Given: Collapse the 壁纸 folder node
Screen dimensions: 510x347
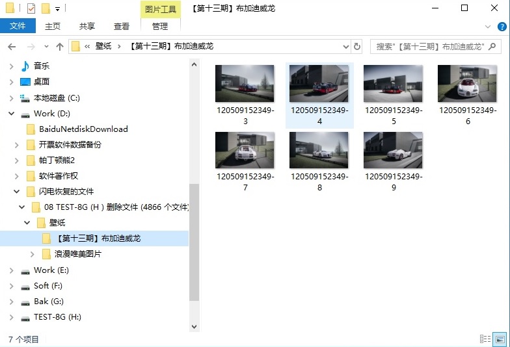Looking at the screenshot, I should pyautogui.click(x=27, y=223).
